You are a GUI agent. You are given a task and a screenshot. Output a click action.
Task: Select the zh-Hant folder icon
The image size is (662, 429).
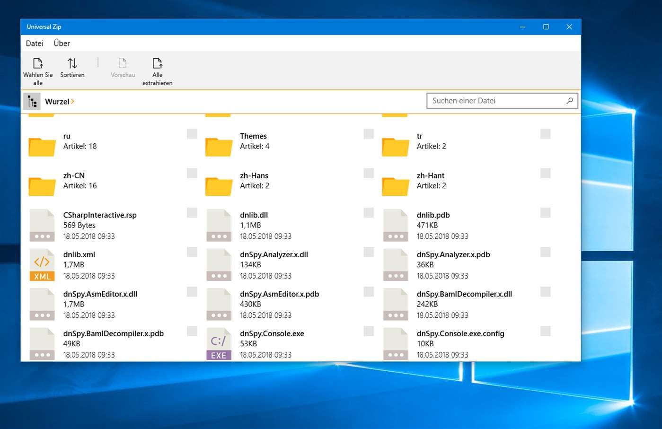coord(396,186)
